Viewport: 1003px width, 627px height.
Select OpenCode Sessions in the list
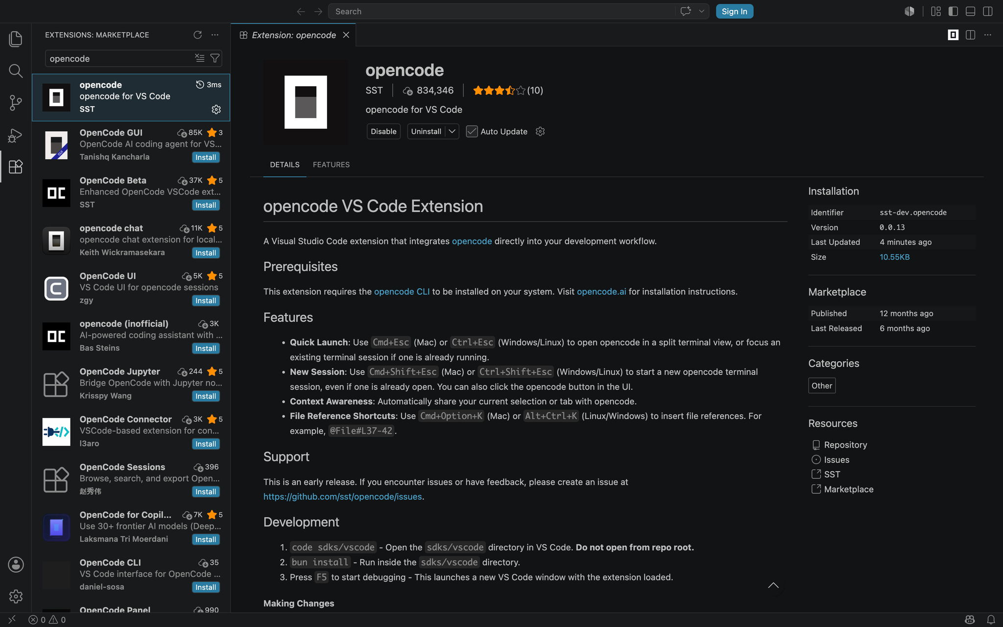(131, 479)
